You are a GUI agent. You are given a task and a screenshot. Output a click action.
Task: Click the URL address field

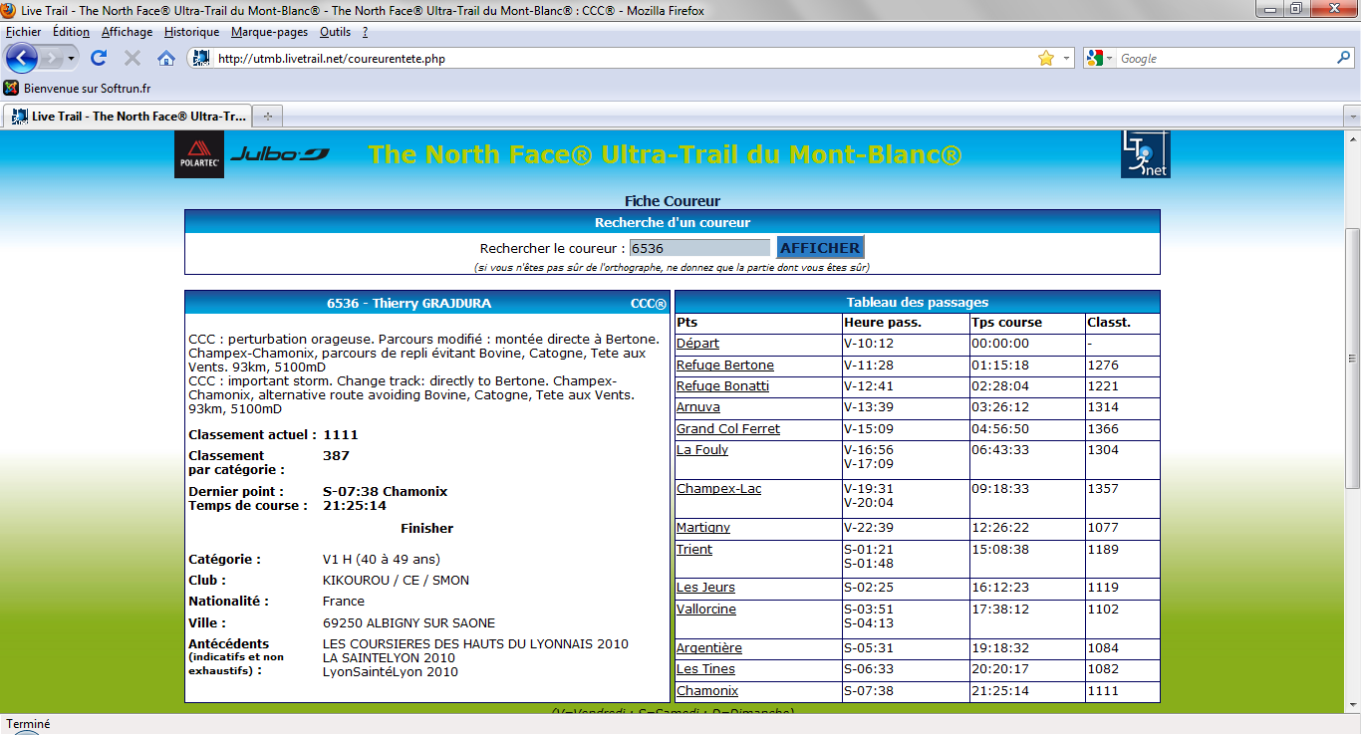pyautogui.click(x=624, y=59)
